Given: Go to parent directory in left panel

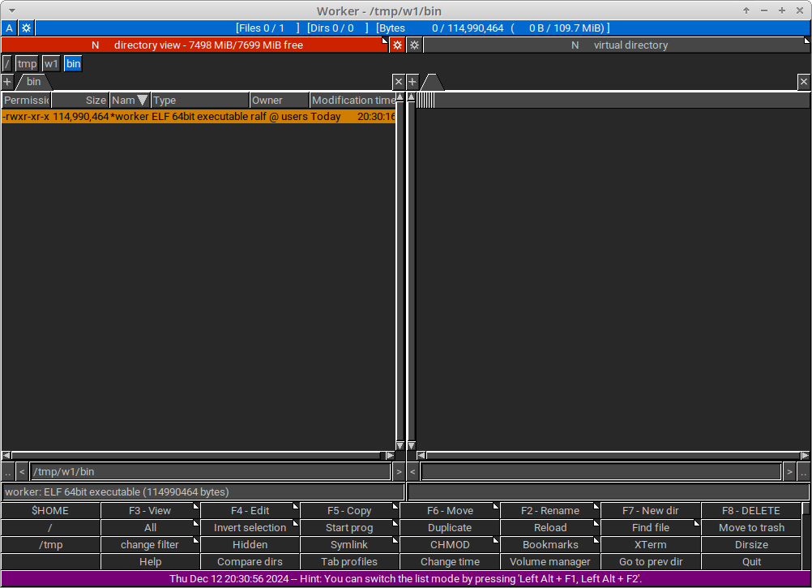Looking at the screenshot, I should tap(8, 471).
